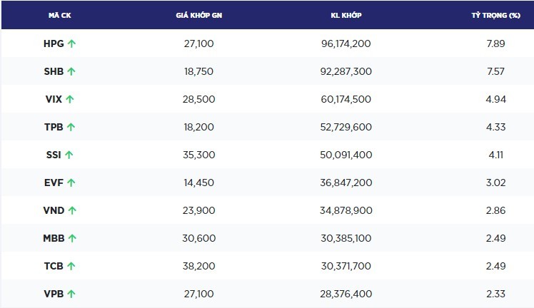Image resolution: width=534 pixels, height=308 pixels.
Task: Sort by the GIÁ KHỚP GN header
Action: 198,16
